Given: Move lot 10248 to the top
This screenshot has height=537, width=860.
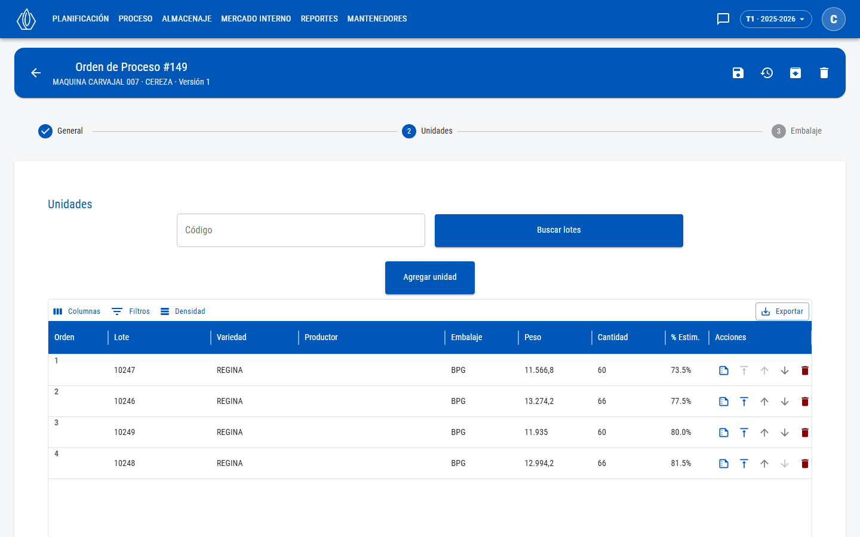Looking at the screenshot, I should point(744,464).
